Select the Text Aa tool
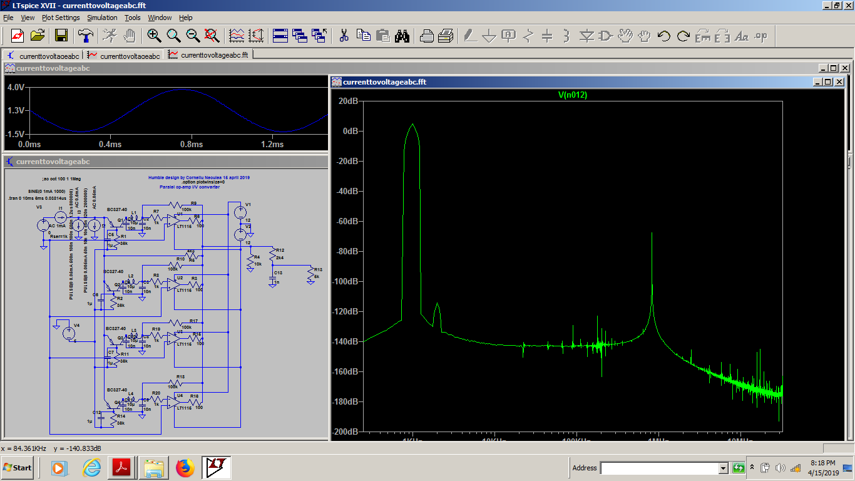 [742, 36]
